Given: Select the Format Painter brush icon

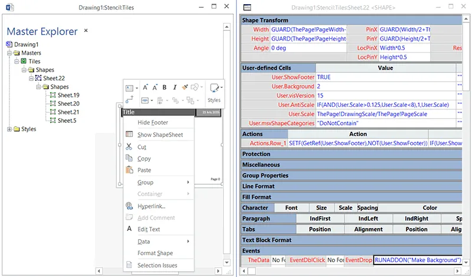Looking at the screenshot, I should point(185,87).
